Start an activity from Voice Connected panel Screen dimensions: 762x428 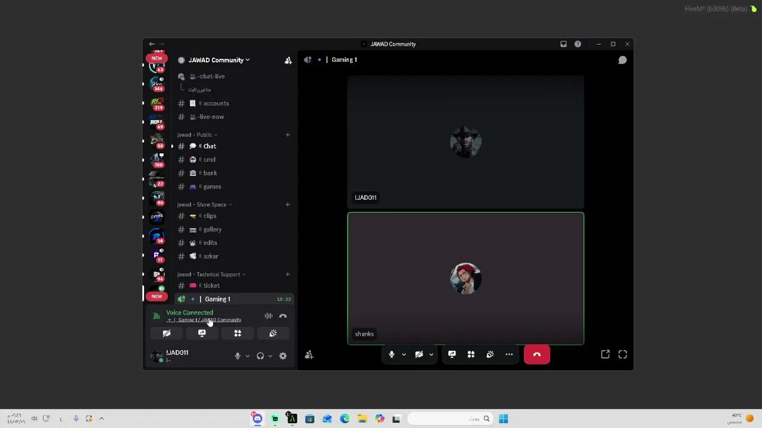(238, 333)
